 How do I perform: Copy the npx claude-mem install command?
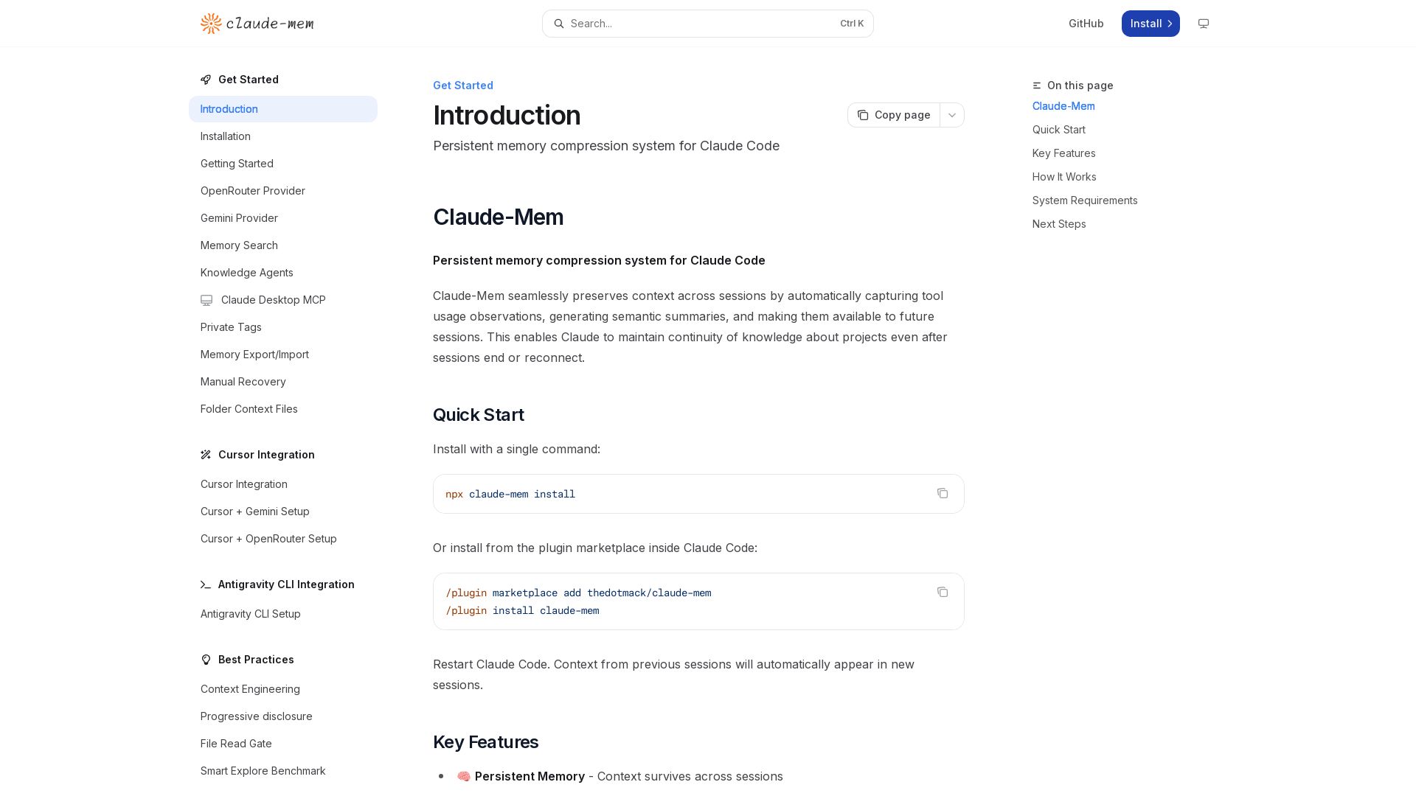tap(943, 493)
